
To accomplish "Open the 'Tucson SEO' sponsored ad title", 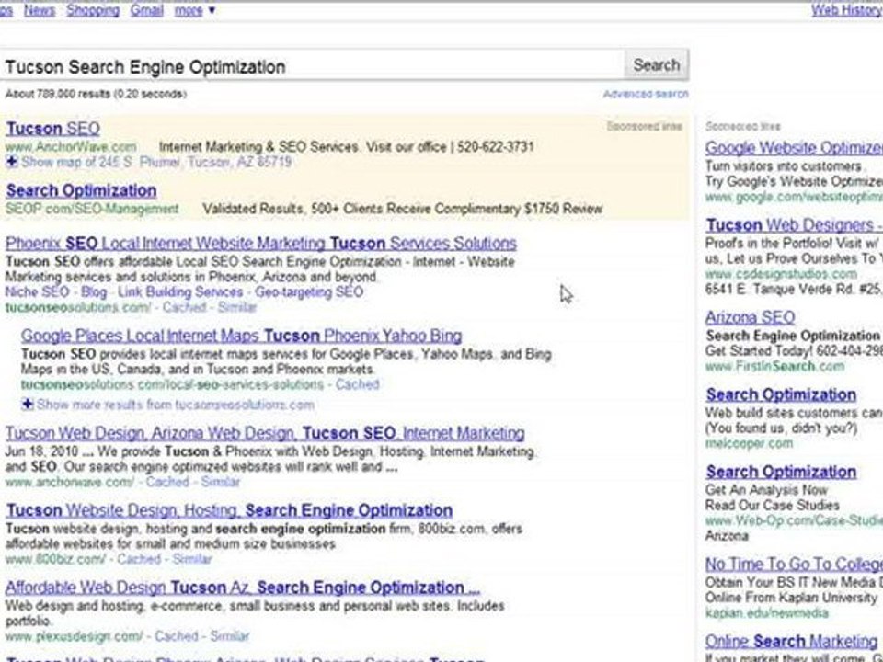I will (x=53, y=129).
